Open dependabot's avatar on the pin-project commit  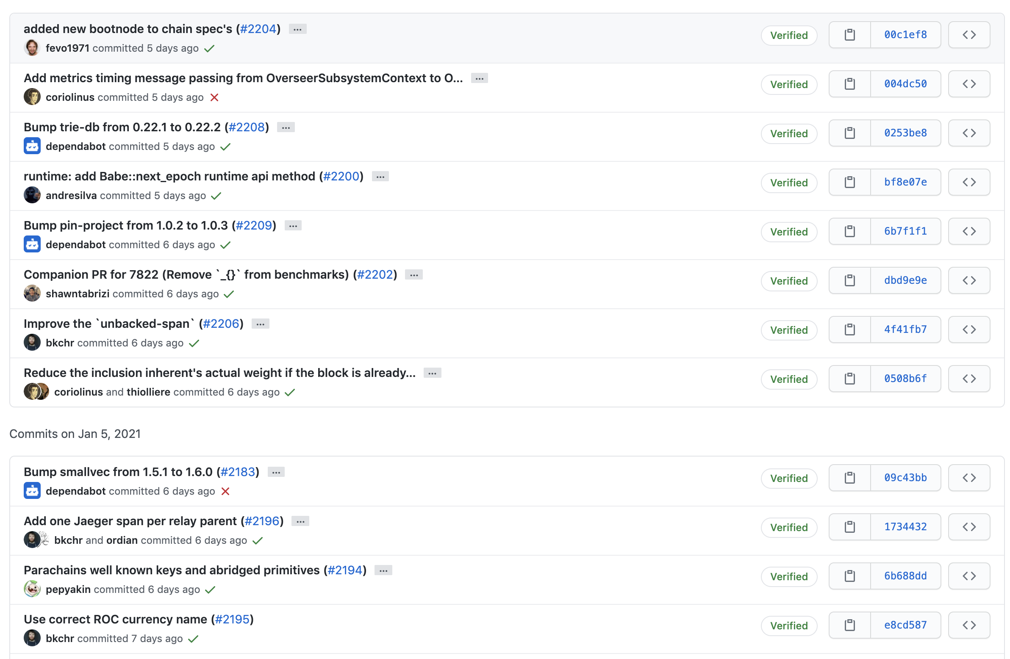(x=32, y=244)
